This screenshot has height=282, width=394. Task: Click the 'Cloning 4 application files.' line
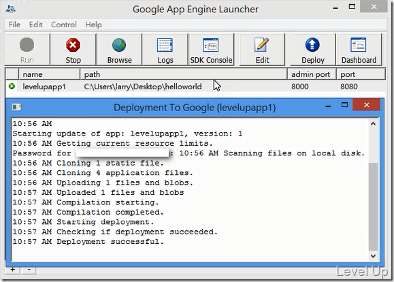click(103, 173)
